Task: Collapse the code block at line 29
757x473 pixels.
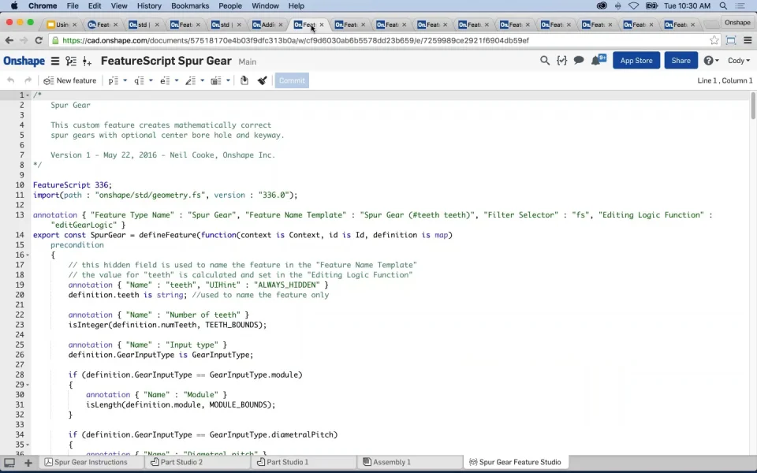Action: (x=28, y=385)
